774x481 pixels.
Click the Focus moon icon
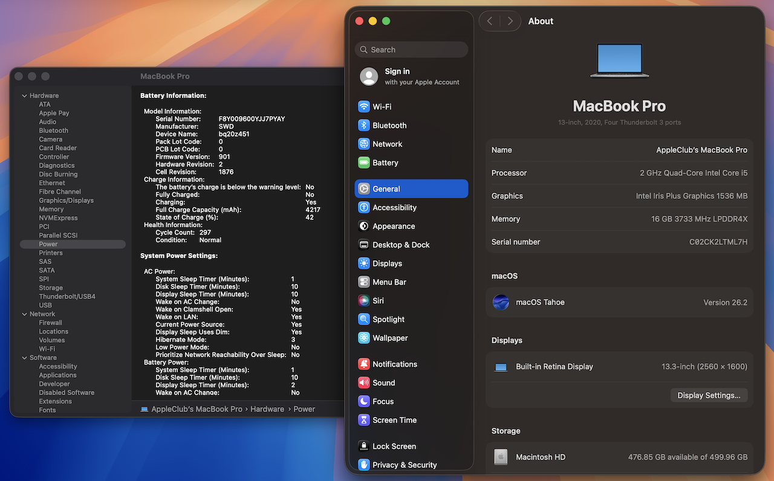pyautogui.click(x=363, y=402)
